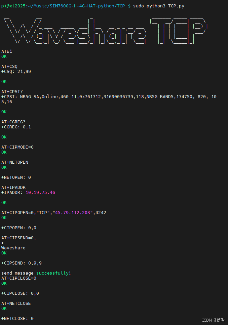Viewport: 228px width, 325px height.
Task: Click the wrapped '5,16' line
Action: coord(7,102)
